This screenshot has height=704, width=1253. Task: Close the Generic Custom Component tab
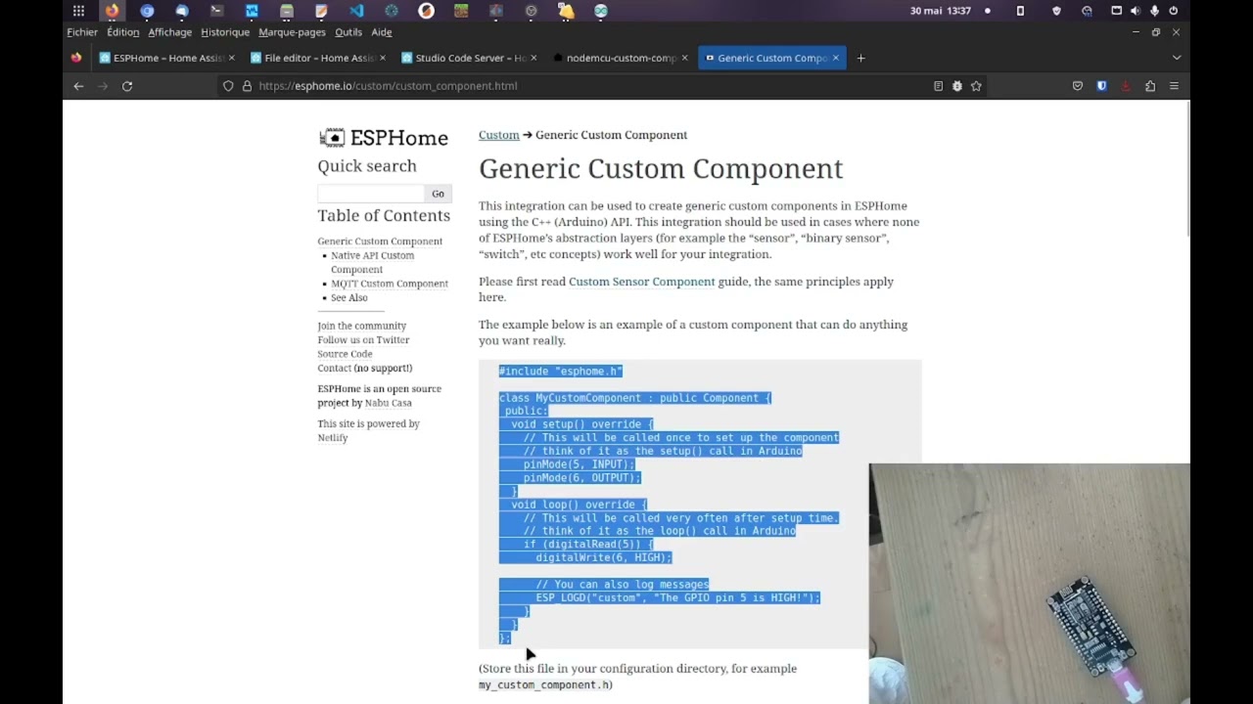[x=836, y=58]
